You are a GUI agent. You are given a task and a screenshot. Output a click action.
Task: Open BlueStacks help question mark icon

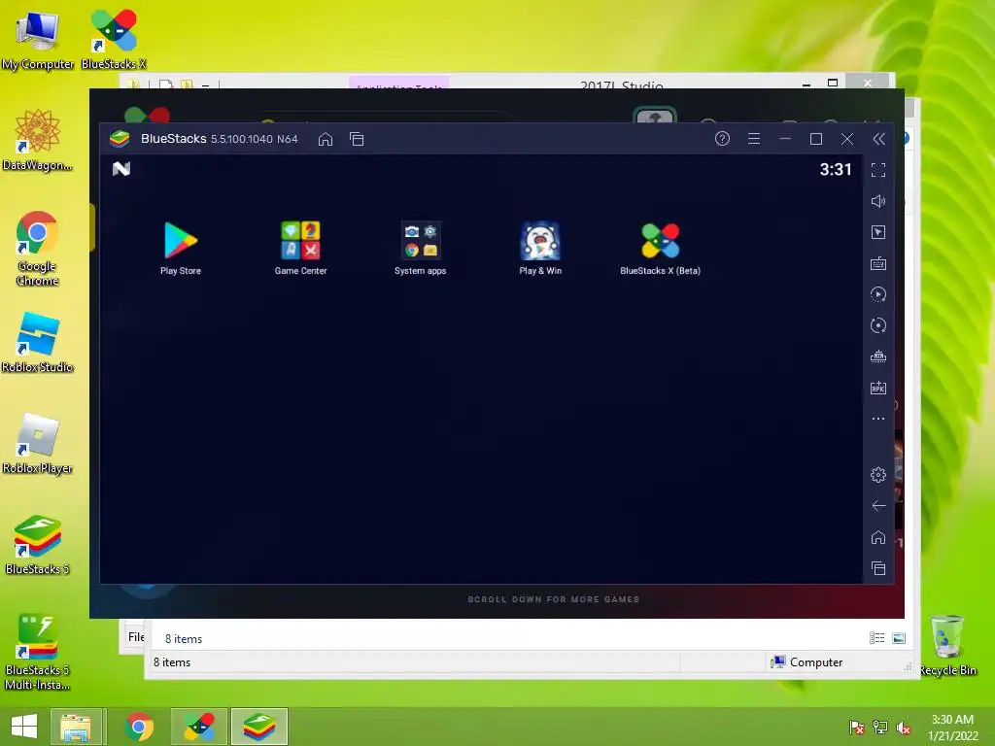[x=722, y=139]
